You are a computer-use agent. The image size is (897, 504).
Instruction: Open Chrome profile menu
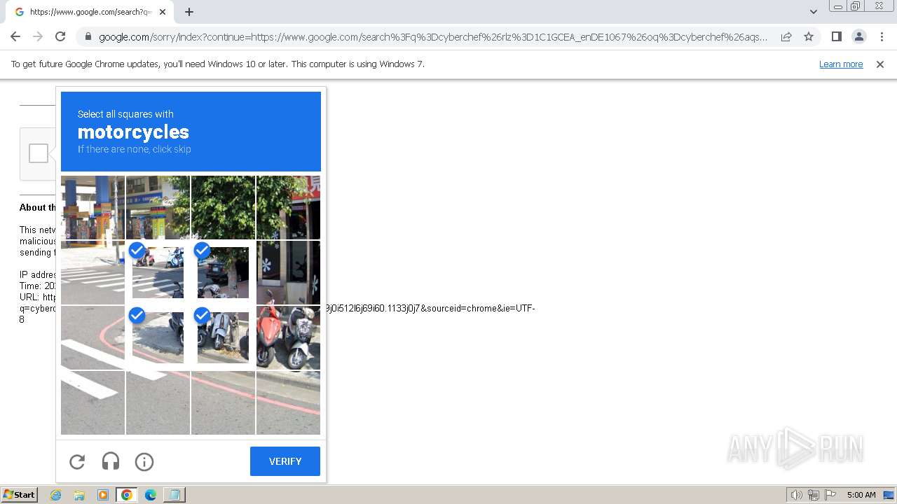pos(859,36)
